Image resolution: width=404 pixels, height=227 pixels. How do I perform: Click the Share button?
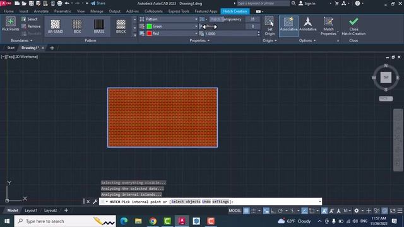(98, 3)
